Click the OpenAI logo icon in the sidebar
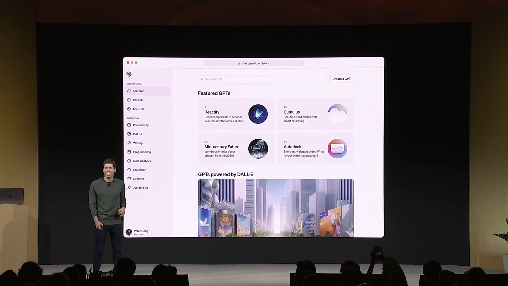 129,74
